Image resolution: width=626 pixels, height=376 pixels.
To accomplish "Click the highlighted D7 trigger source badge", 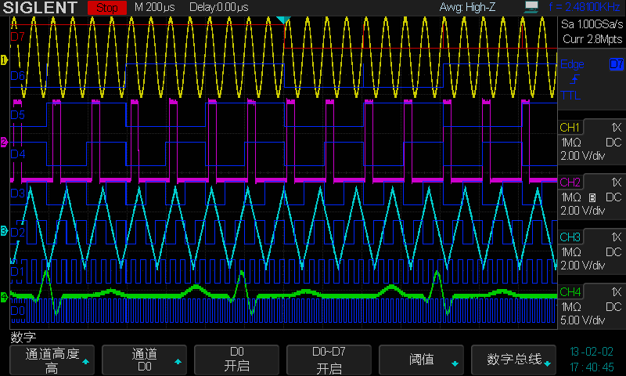I will coord(616,64).
